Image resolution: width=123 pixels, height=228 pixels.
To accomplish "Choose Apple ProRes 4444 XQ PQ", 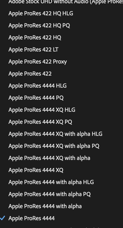I will pyautogui.click(x=61, y=122).
